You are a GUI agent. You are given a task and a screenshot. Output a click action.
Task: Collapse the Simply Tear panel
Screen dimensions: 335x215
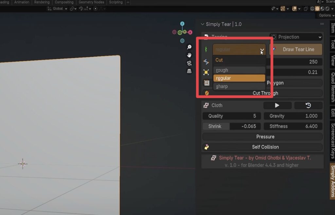(202, 24)
